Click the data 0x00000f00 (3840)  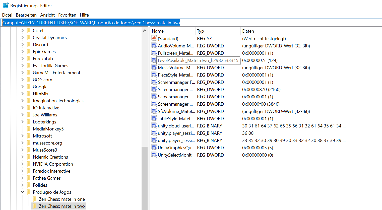click(261, 104)
